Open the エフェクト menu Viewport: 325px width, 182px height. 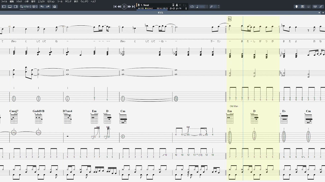pos(41,2)
